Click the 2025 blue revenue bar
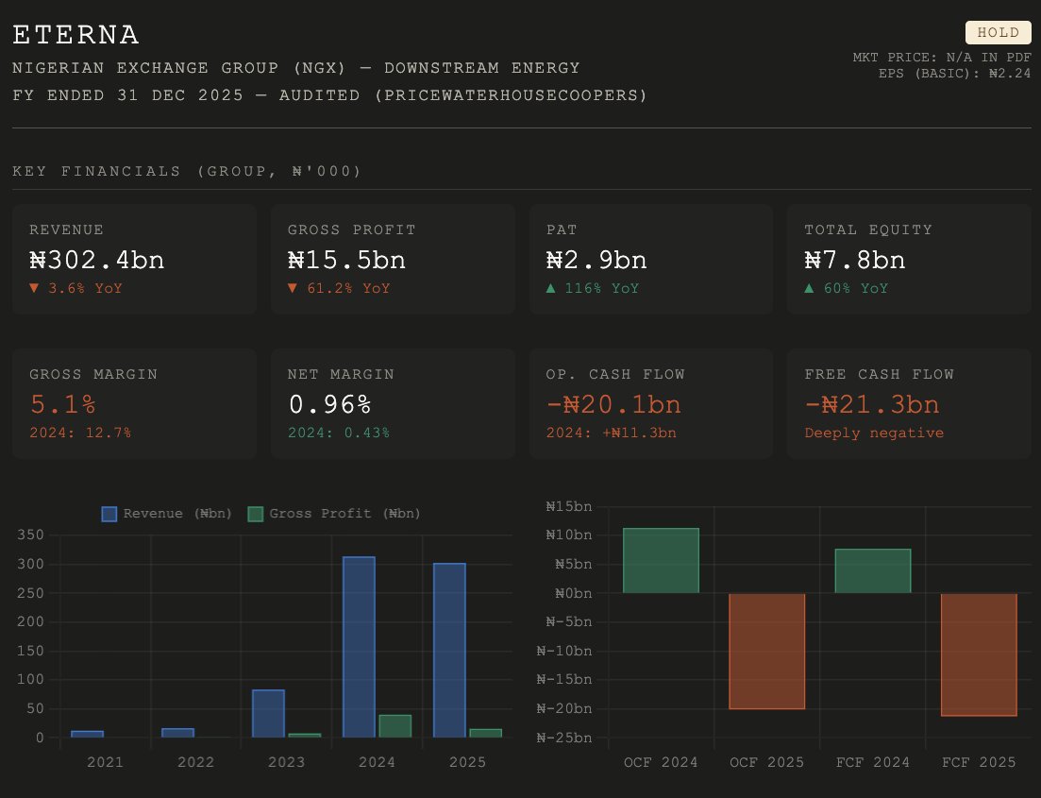This screenshot has height=798, width=1041. pyautogui.click(x=449, y=651)
